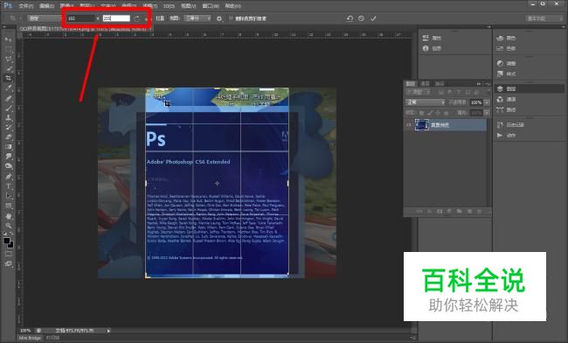
Task: Open the layer filter kind dropdown
Action: 417,92
